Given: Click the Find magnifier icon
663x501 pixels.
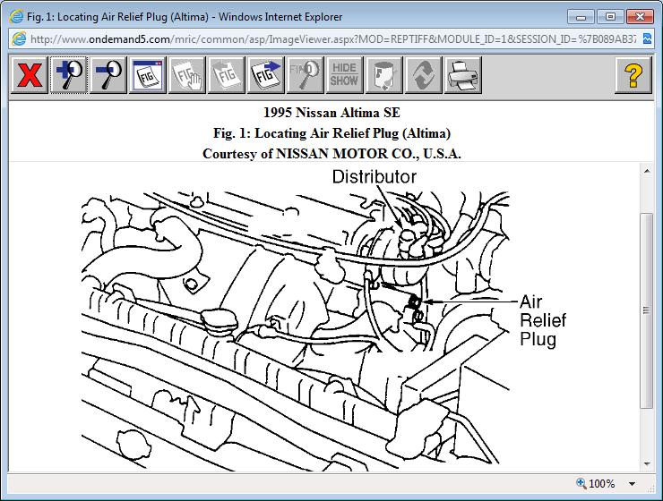Looking at the screenshot, I should (x=305, y=75).
